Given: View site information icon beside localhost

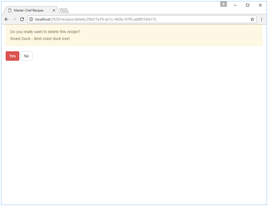Looking at the screenshot, I should click(x=31, y=19).
